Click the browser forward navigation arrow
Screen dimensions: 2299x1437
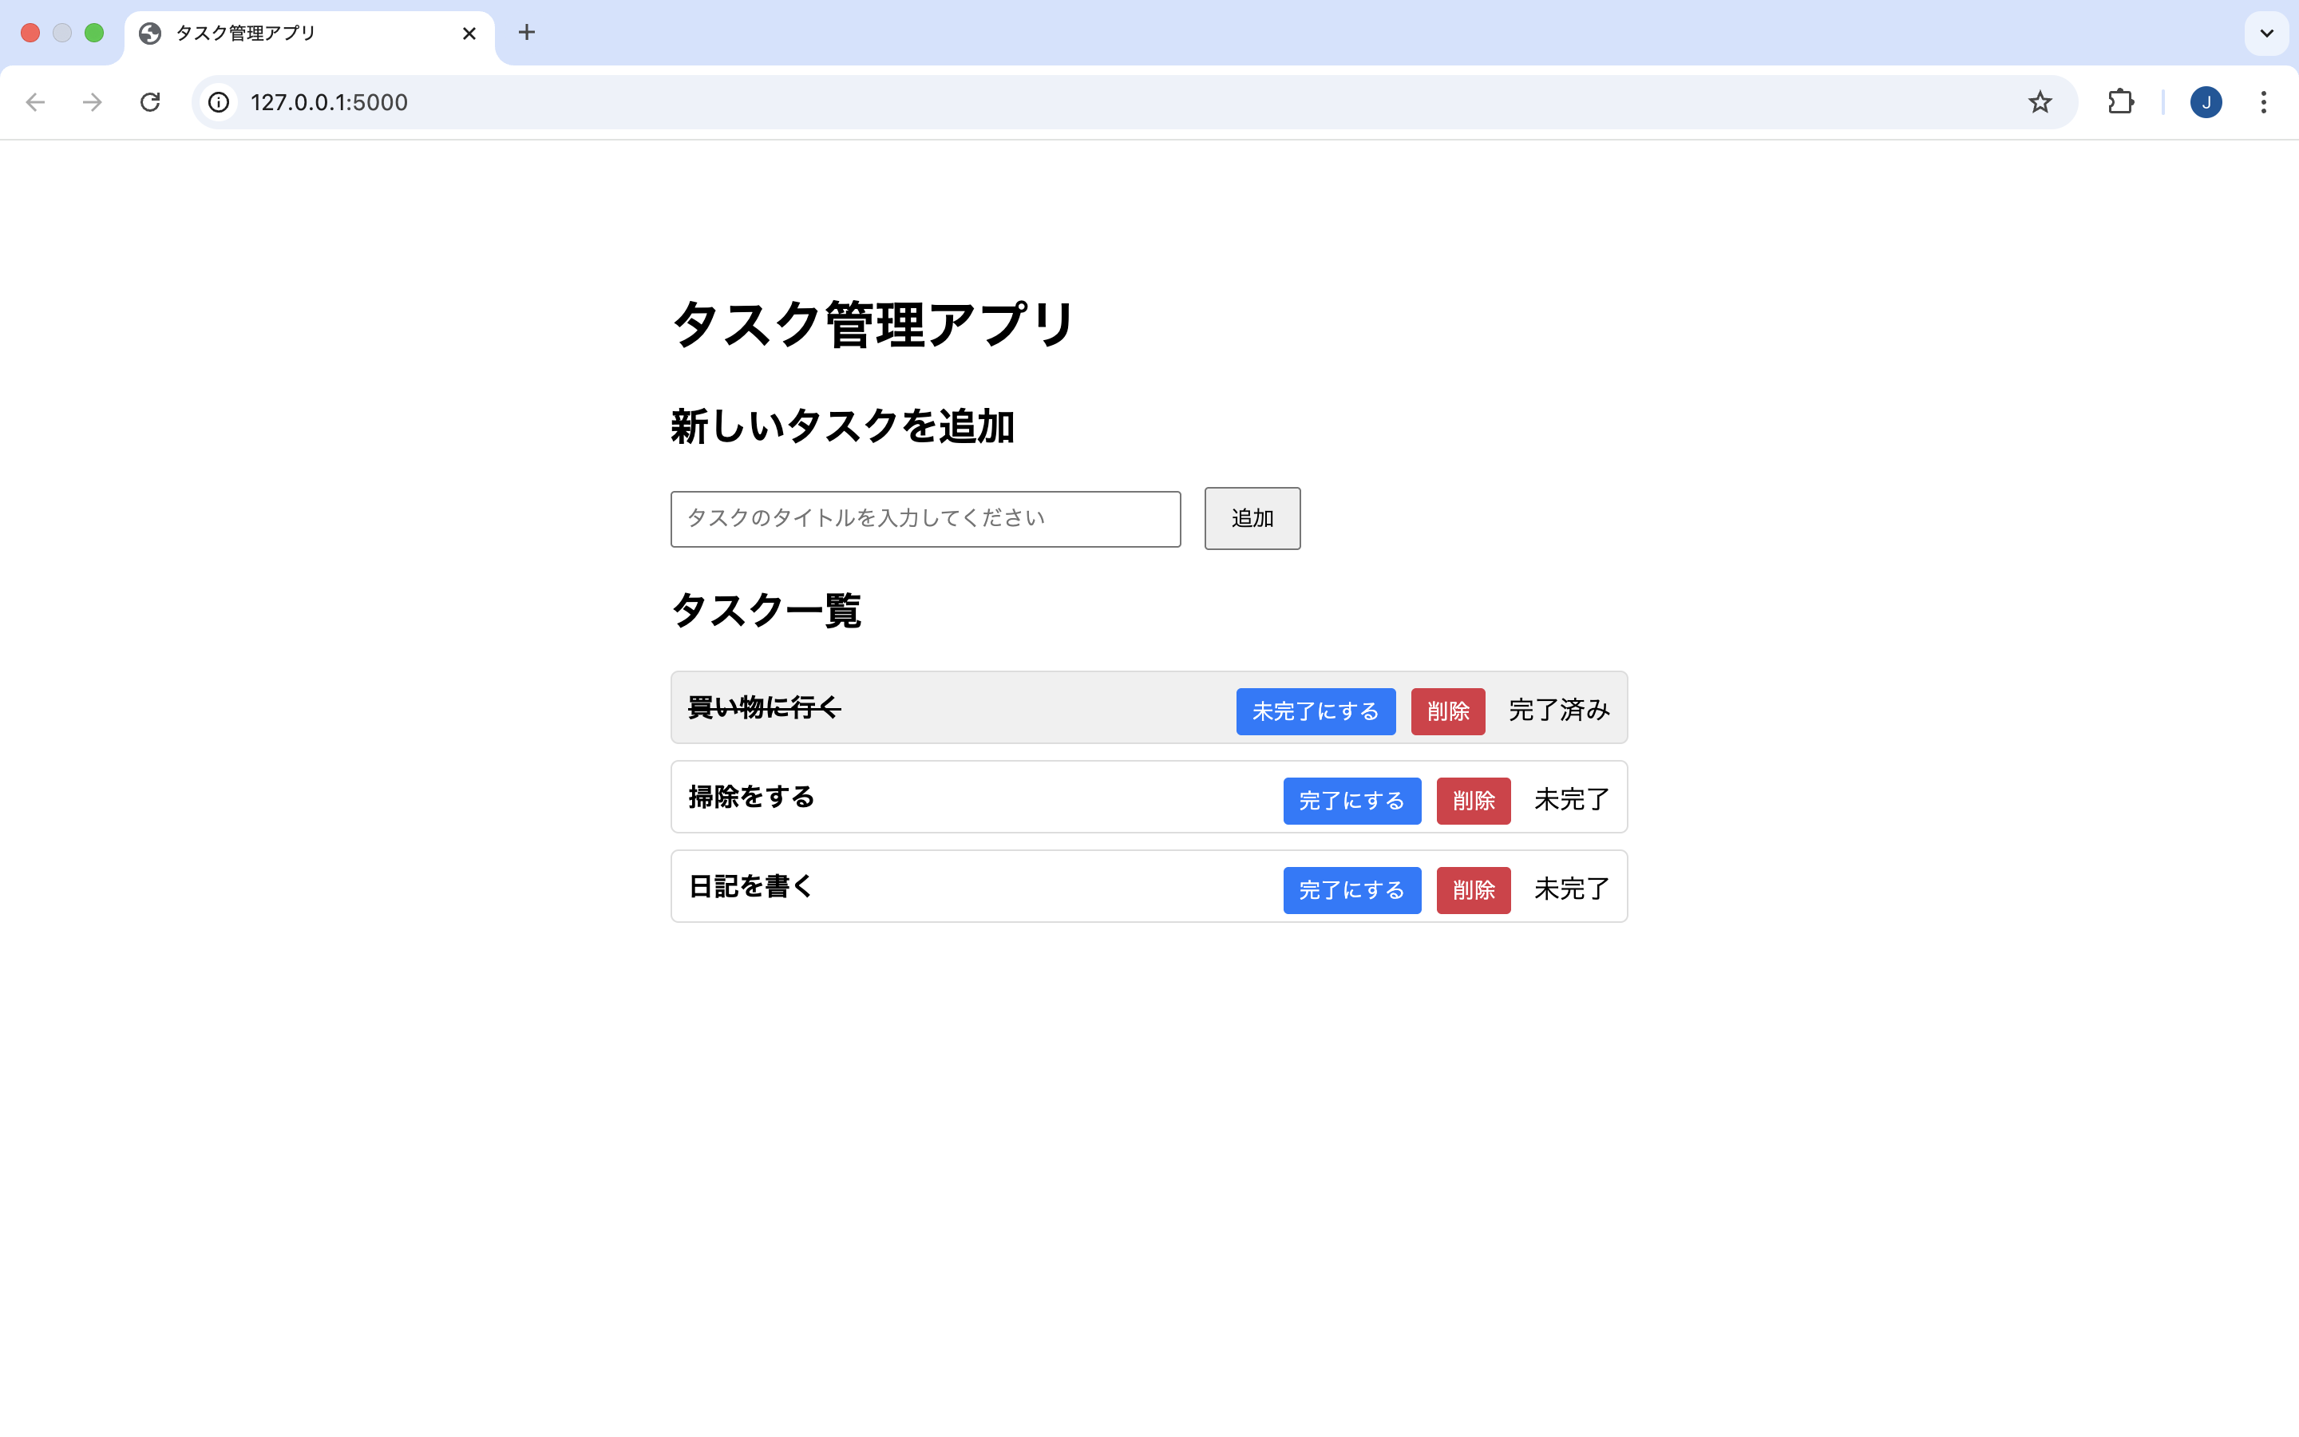(x=92, y=101)
